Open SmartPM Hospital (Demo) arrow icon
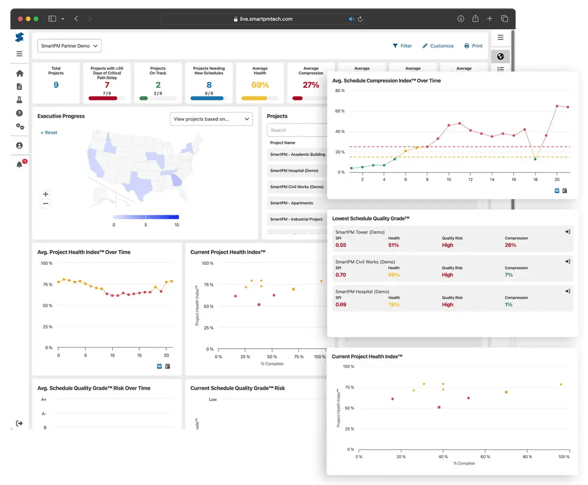Viewport: 588px width, 485px height. tap(567, 291)
